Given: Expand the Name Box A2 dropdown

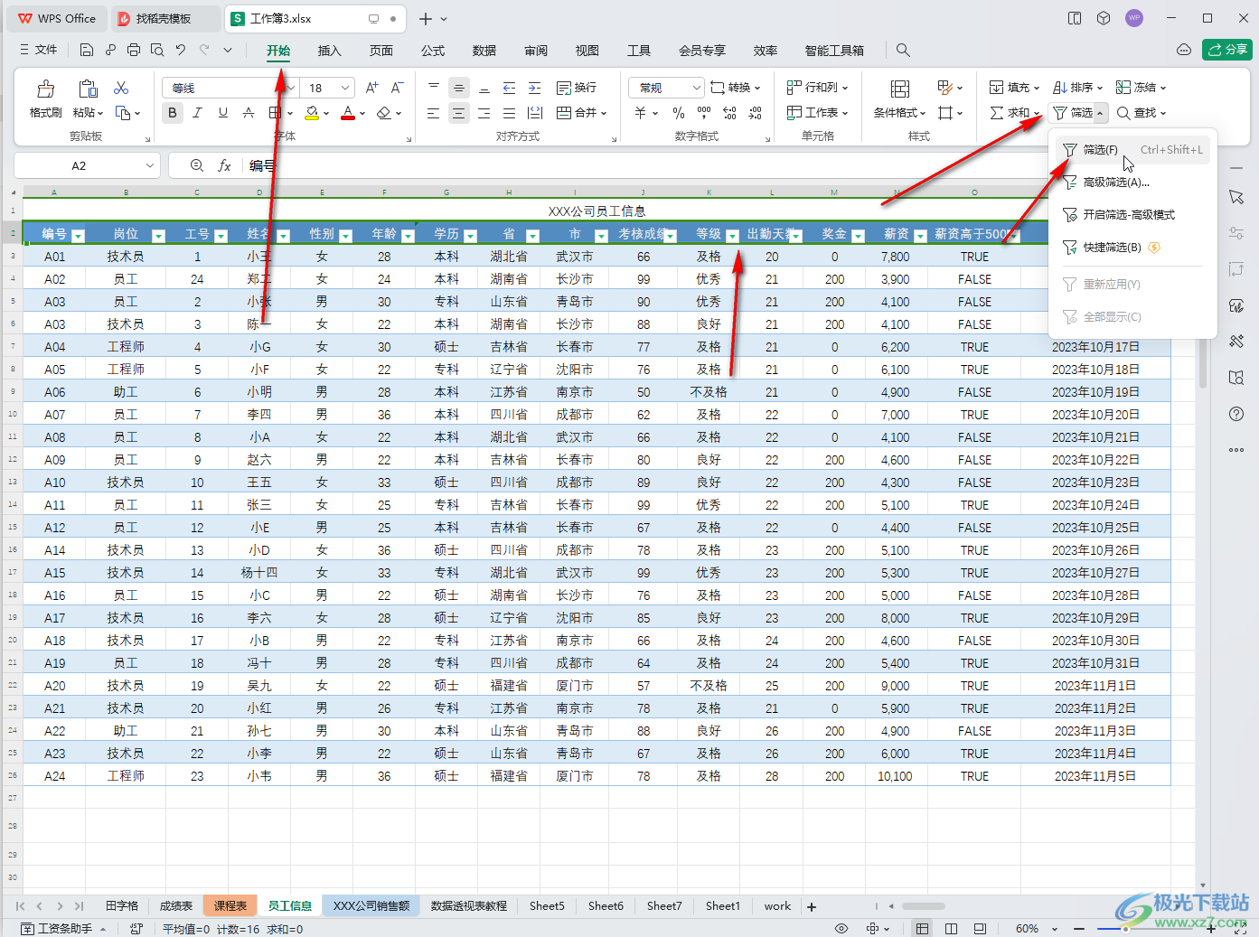Looking at the screenshot, I should point(150,165).
